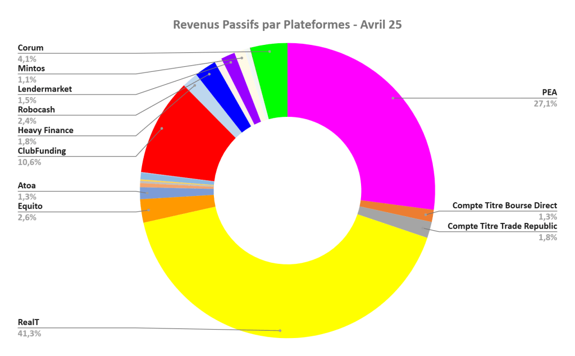This screenshot has width=575, height=356.
Task: Click the 'RealT' data label
Action: [x=29, y=323]
